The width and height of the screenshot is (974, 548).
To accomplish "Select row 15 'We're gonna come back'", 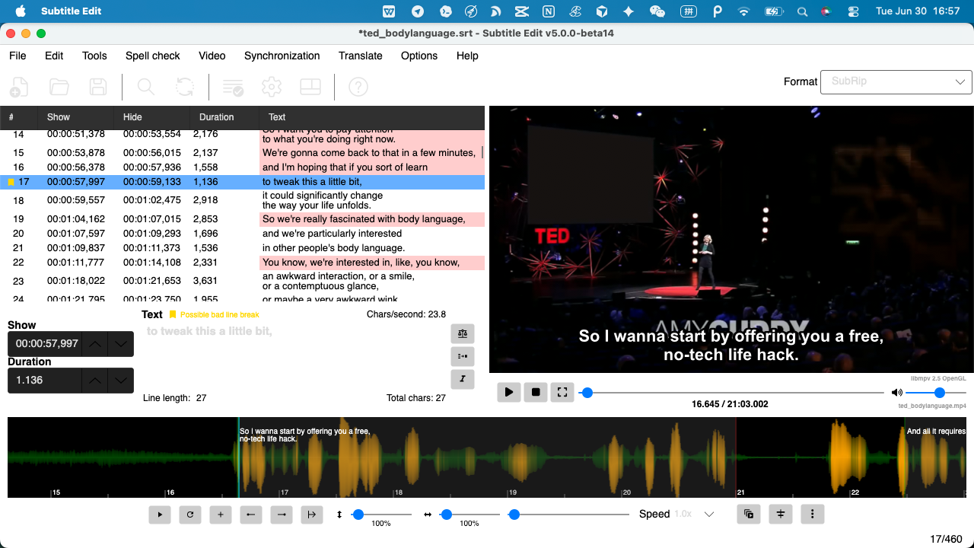I will tap(243, 153).
